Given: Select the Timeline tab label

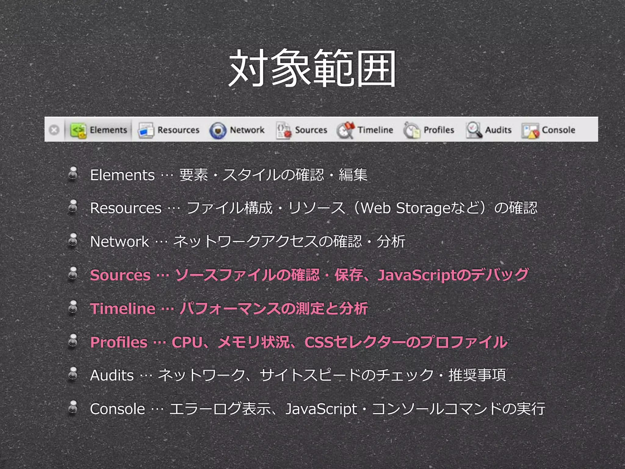Looking at the screenshot, I should [x=375, y=130].
